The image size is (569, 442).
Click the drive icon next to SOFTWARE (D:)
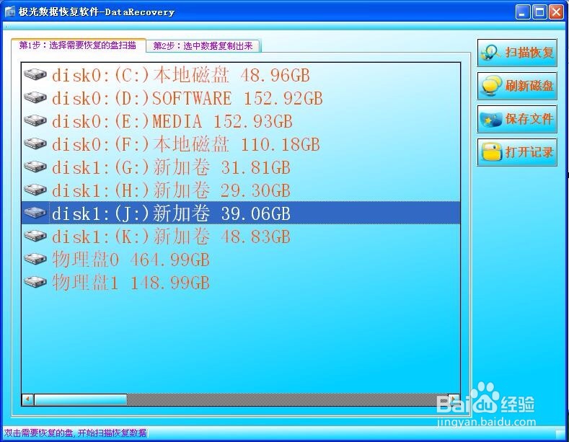pyautogui.click(x=35, y=97)
